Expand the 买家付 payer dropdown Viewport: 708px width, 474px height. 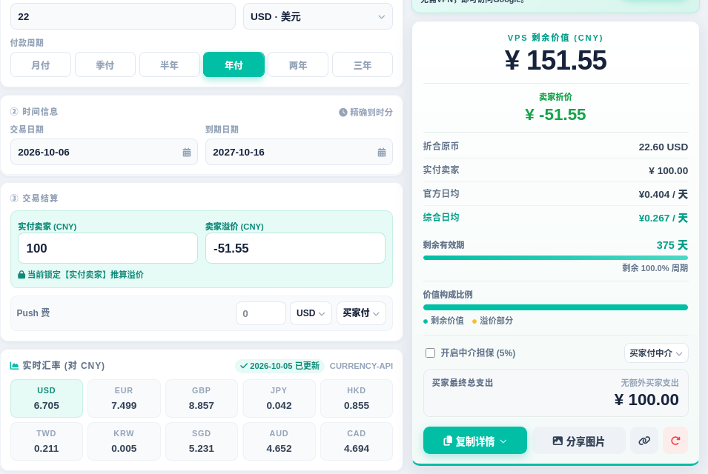coord(361,313)
